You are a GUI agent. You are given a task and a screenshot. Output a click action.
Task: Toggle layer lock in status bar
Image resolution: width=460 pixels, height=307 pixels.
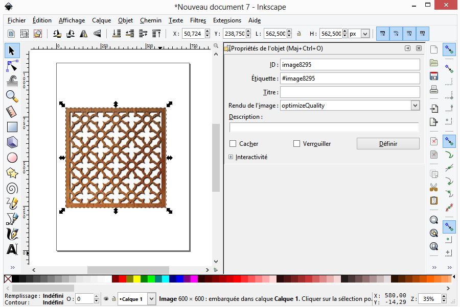click(x=114, y=299)
